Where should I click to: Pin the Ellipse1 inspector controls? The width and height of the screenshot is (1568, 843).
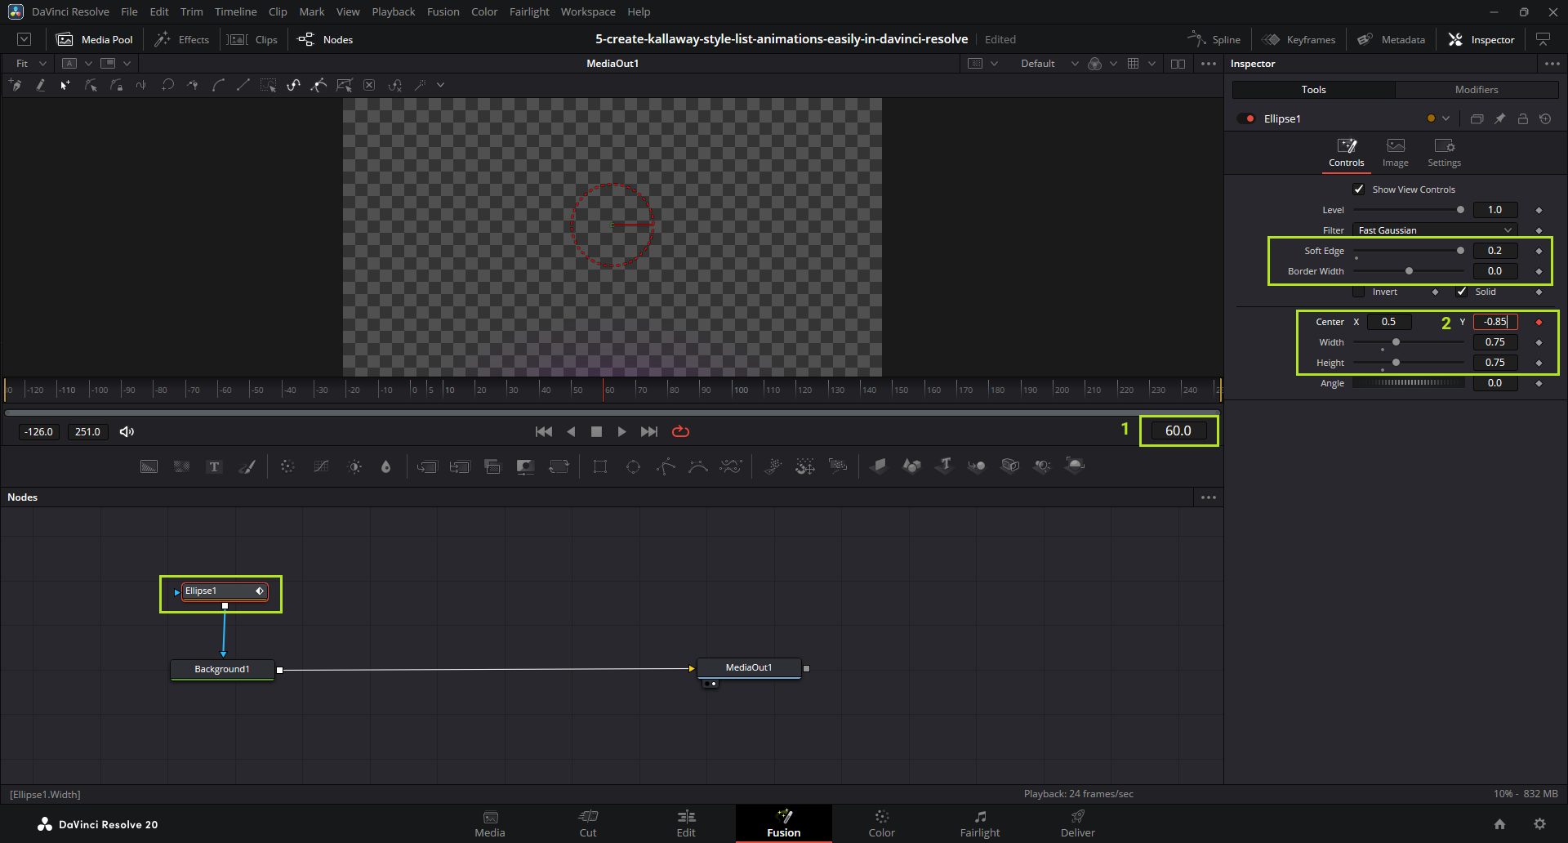click(x=1500, y=118)
